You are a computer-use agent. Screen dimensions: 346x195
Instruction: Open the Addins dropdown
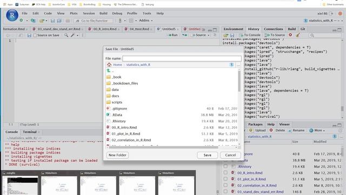click(145, 21)
